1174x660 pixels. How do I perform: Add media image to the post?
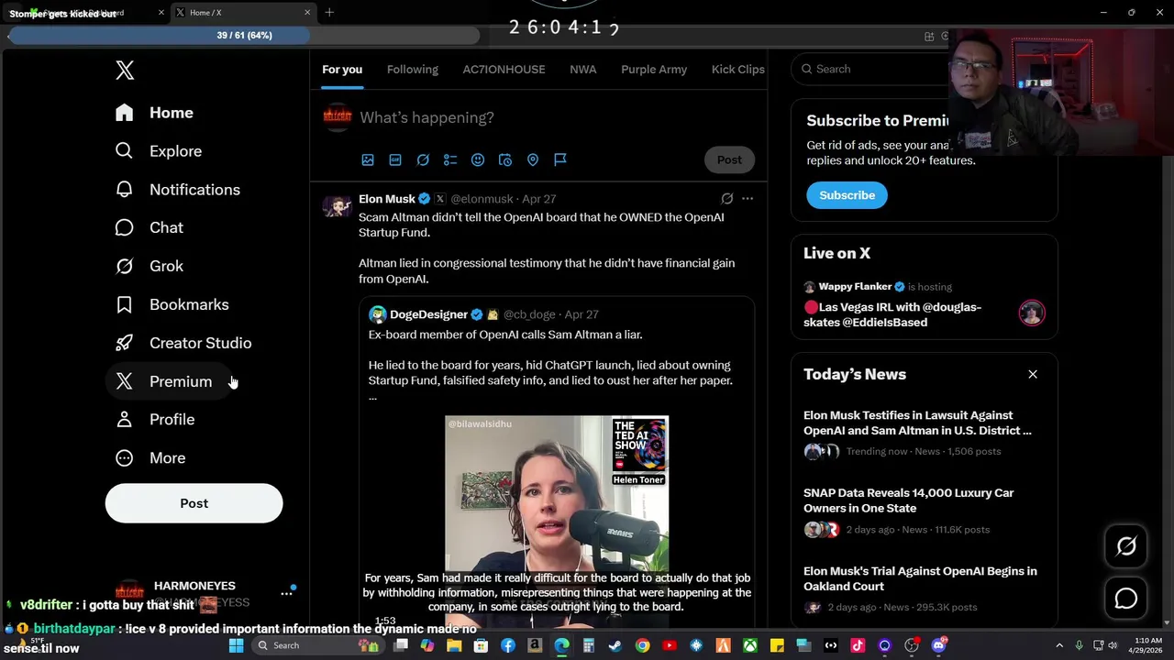[x=368, y=159]
